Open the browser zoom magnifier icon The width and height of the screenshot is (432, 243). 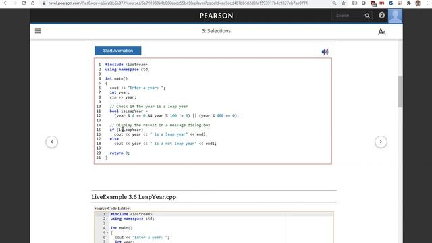(334, 3)
